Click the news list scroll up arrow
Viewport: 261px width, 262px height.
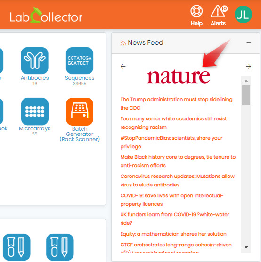tap(246, 81)
